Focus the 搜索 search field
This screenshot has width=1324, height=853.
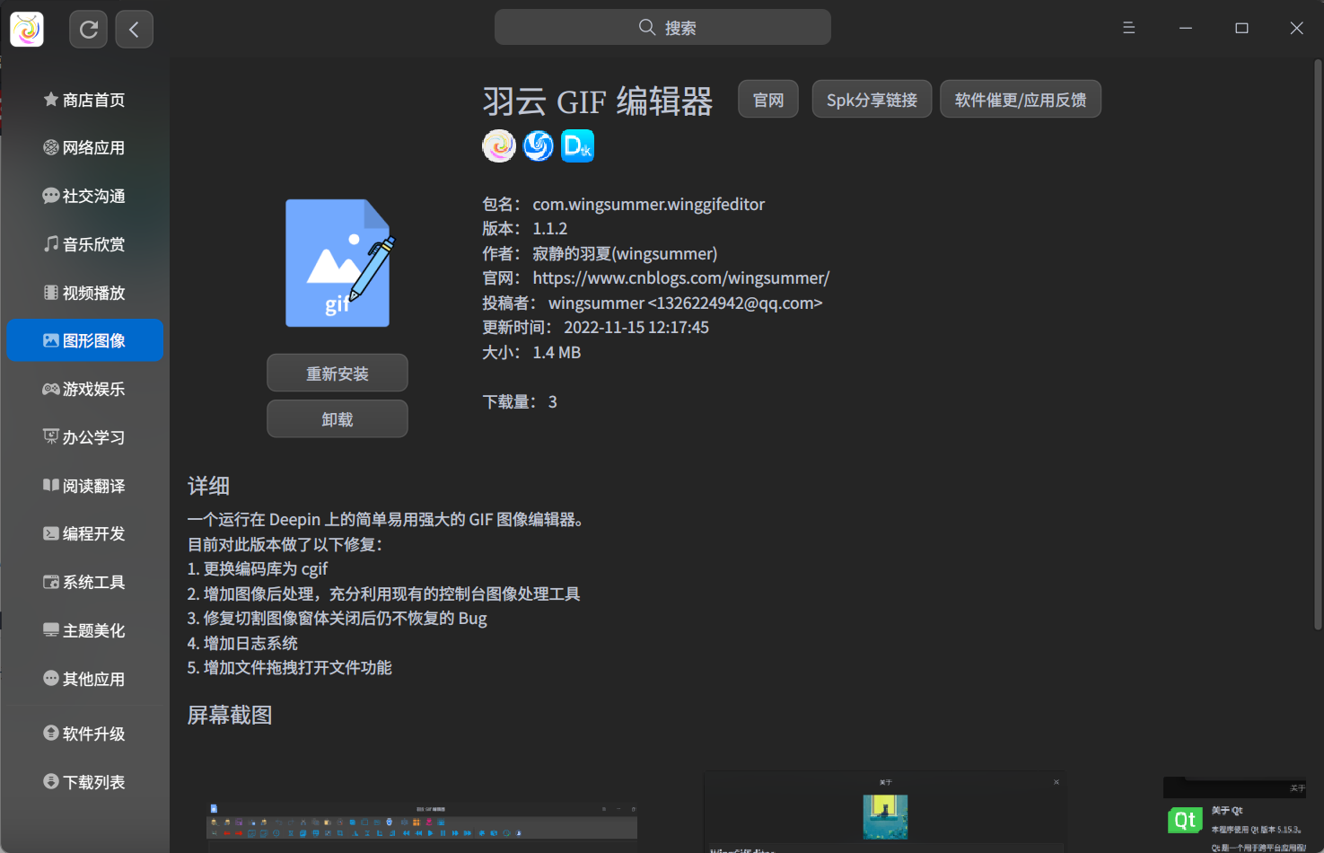click(662, 27)
